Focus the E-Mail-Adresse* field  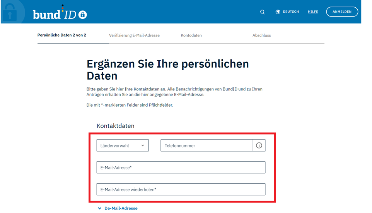pyautogui.click(x=181, y=168)
